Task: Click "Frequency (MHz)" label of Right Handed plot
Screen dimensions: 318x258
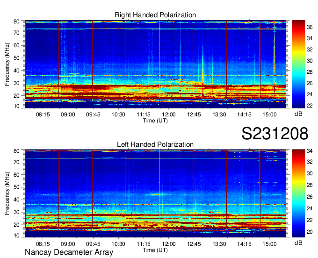Action: 7,64
